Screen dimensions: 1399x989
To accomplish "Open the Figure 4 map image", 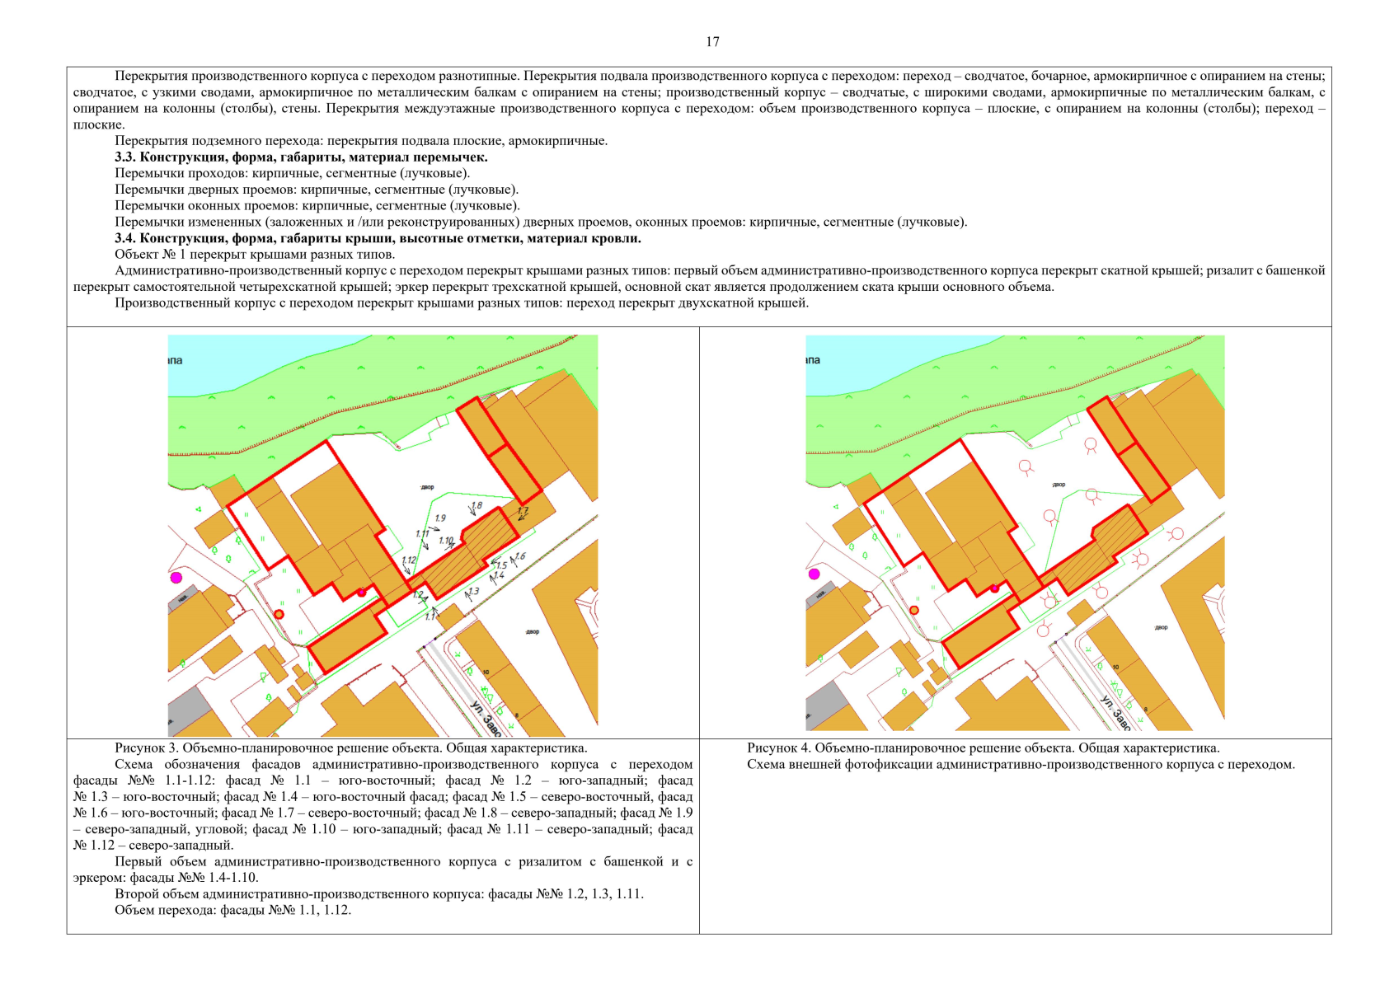I will [x=1015, y=532].
